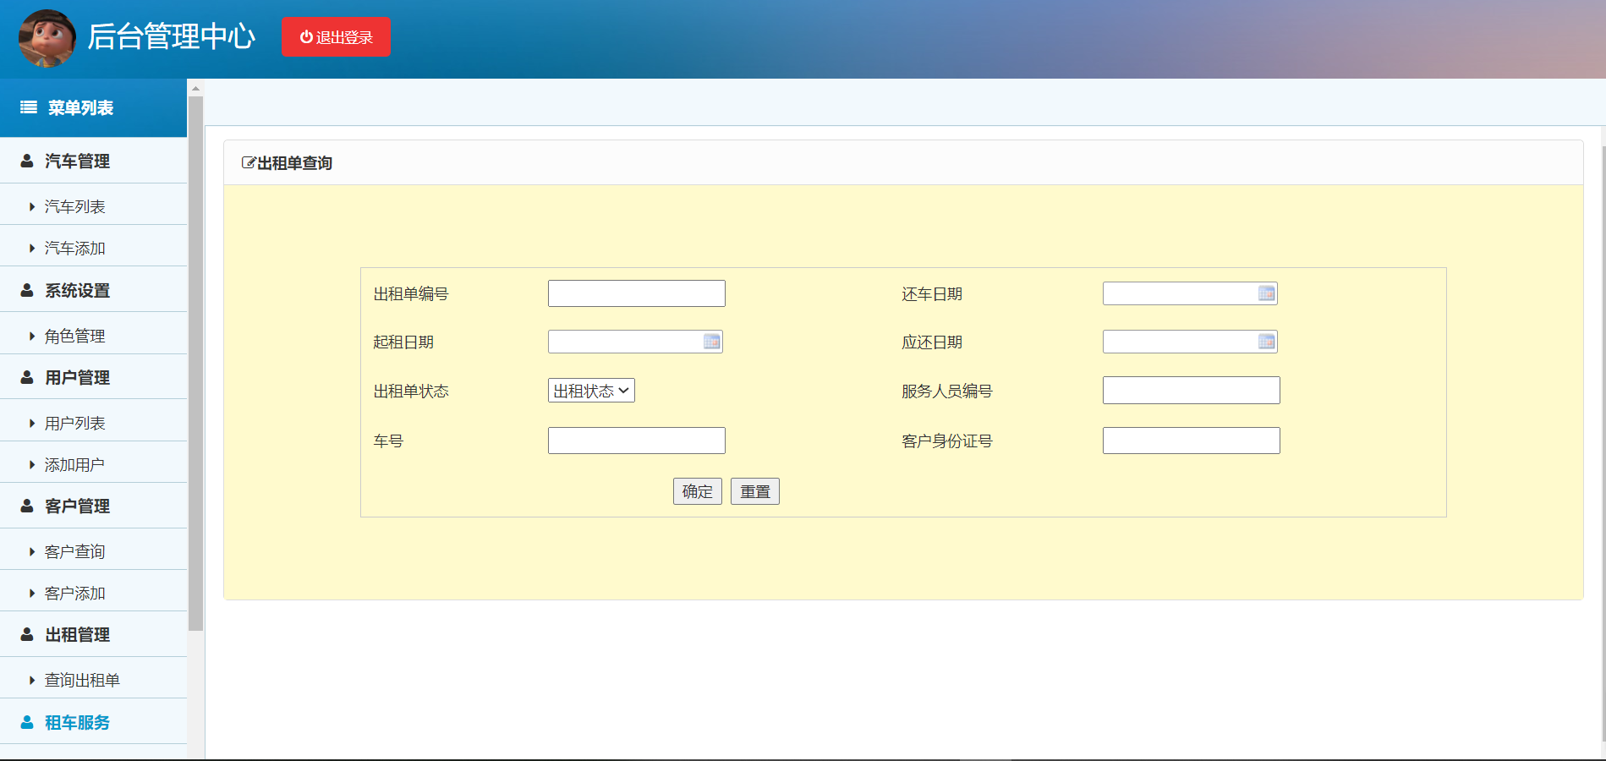Viewport: 1606px width, 761px height.
Task: Focus the 车号 input field
Action: tap(637, 441)
